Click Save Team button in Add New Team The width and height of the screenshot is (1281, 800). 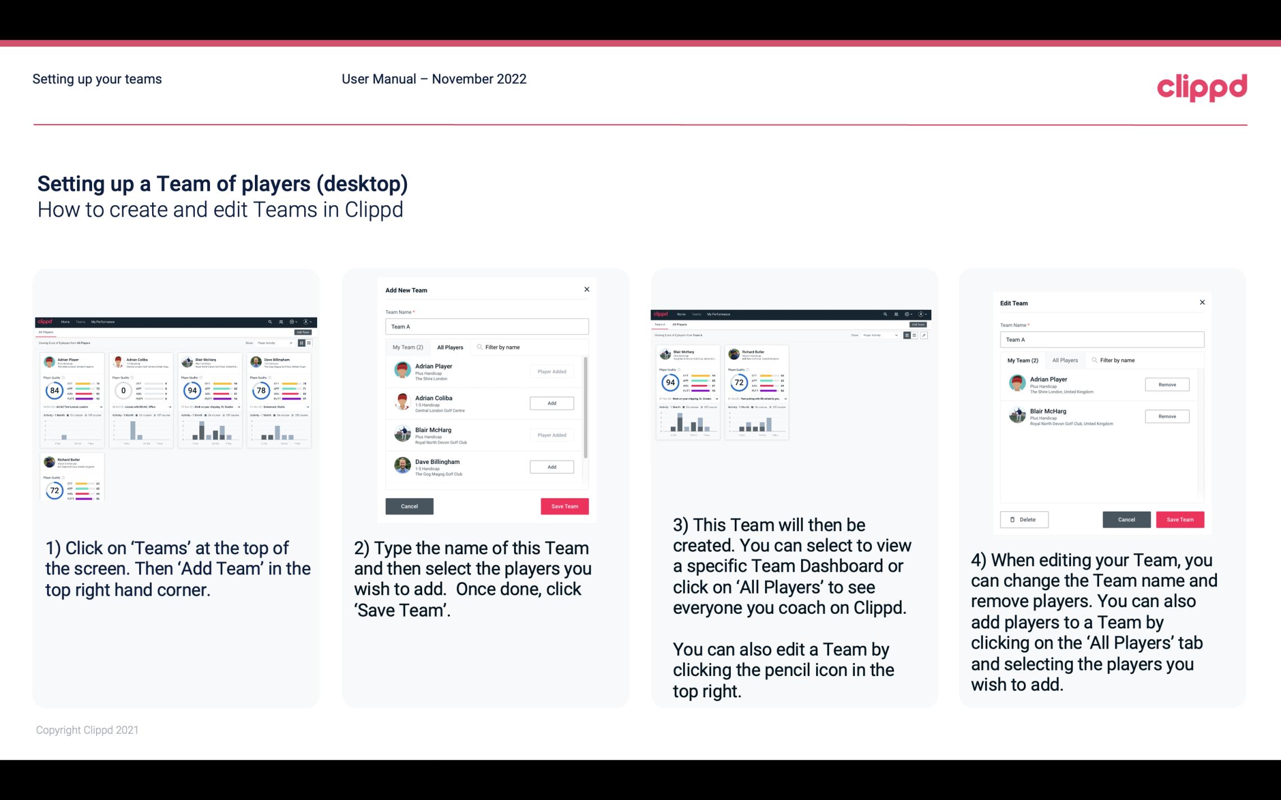click(564, 505)
